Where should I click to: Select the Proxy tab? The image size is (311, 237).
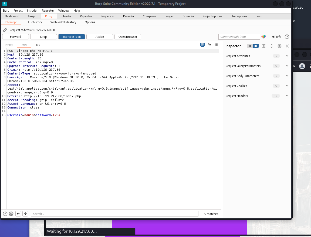pyautogui.click(x=49, y=16)
